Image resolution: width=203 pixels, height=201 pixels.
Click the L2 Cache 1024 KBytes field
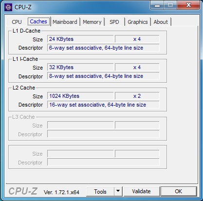coord(80,96)
